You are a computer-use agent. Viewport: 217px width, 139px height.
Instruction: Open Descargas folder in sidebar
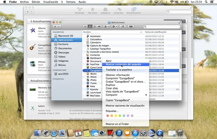click(64, 52)
